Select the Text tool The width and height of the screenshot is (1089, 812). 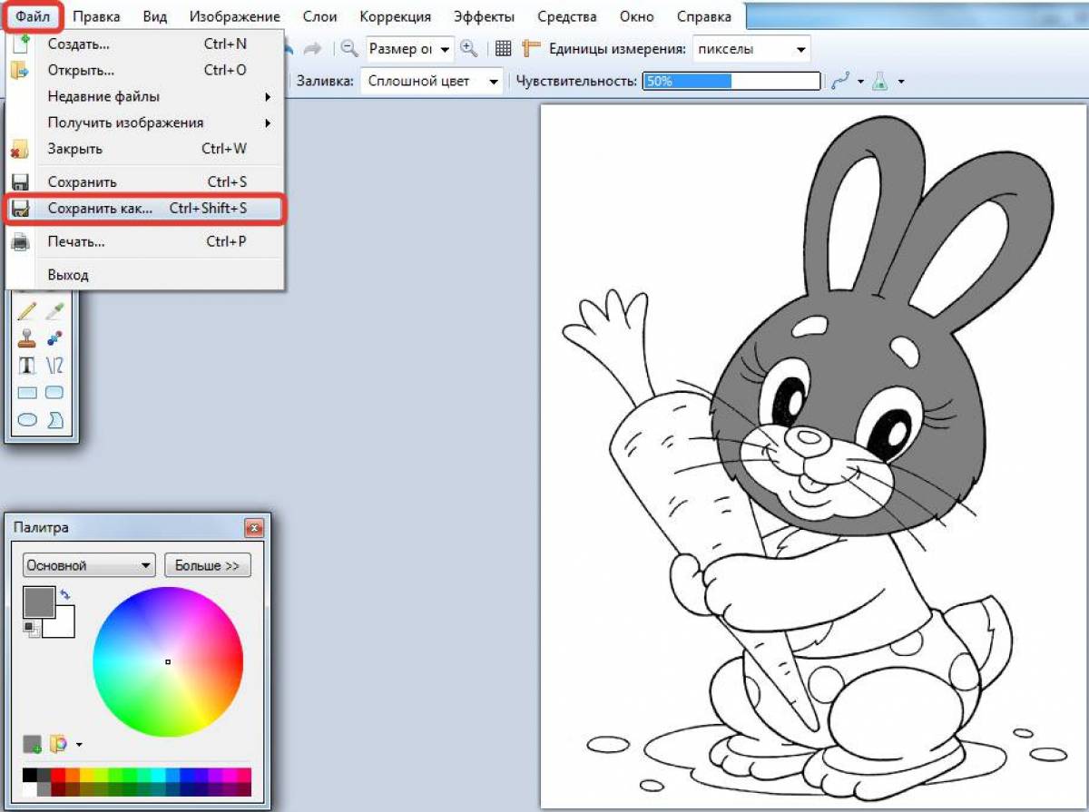click(x=27, y=365)
